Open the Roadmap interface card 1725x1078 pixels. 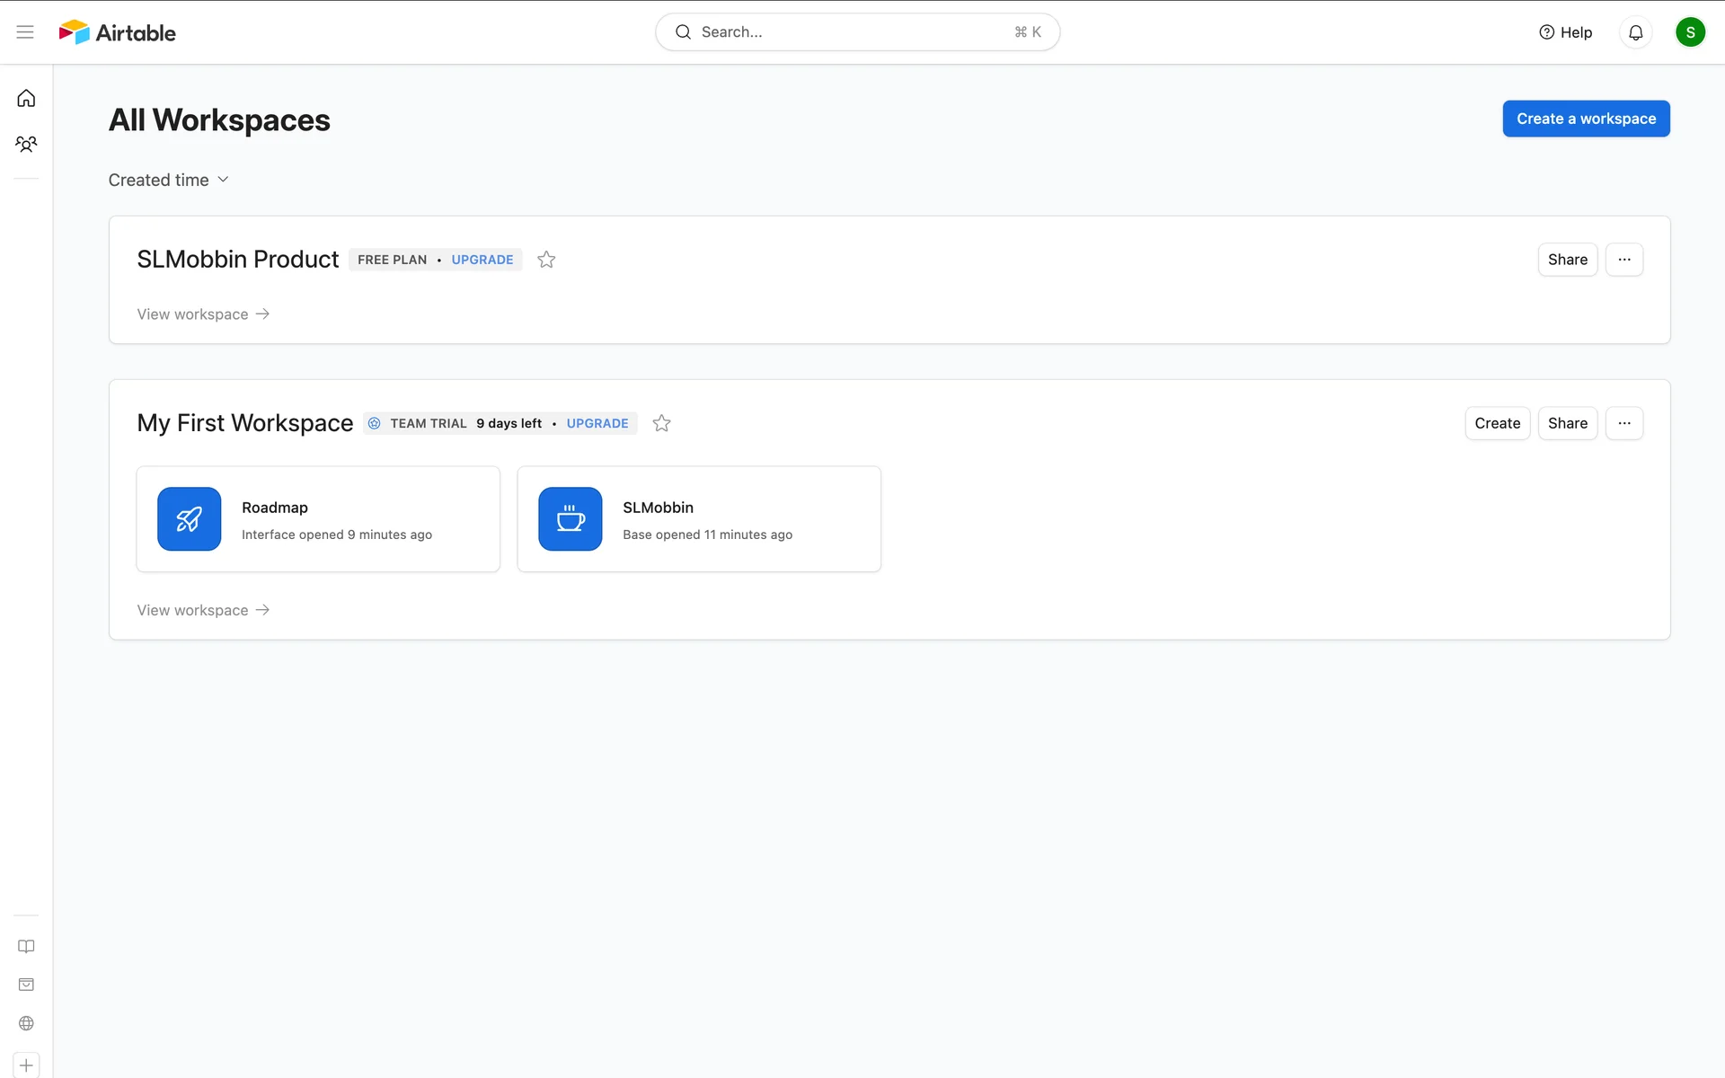point(318,519)
